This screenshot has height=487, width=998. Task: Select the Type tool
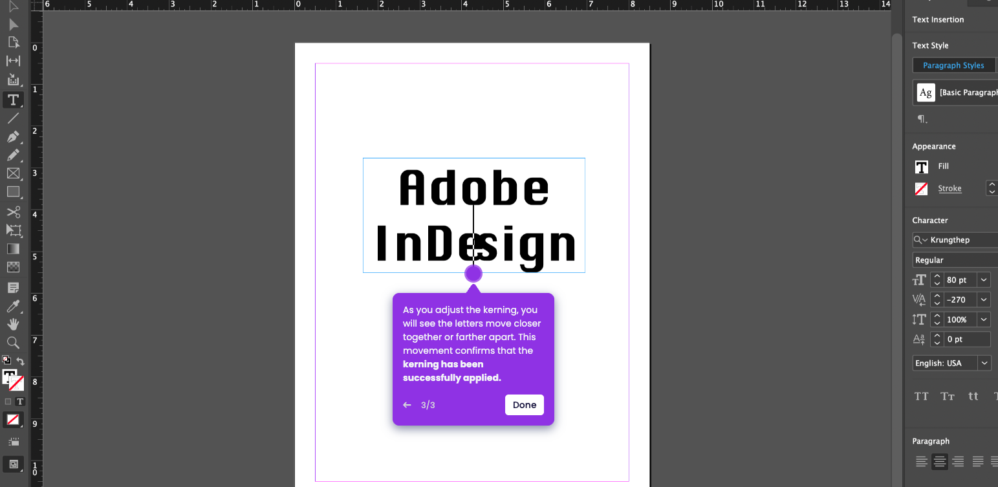pyautogui.click(x=13, y=100)
